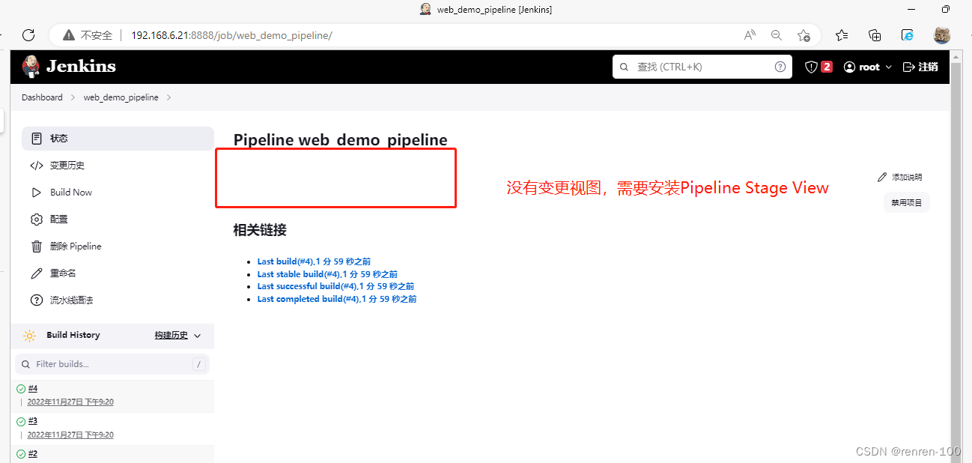Click the Build Now play icon
The height and width of the screenshot is (463, 972).
pyautogui.click(x=37, y=193)
